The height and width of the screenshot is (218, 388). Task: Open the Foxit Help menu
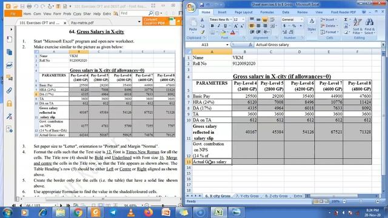point(97,14)
